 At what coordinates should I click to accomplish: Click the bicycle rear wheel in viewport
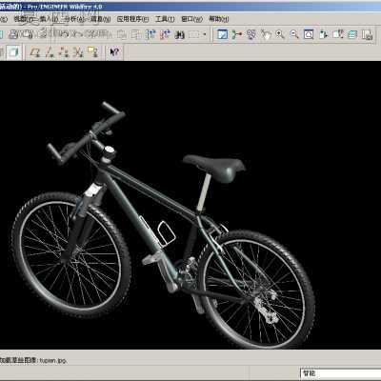click(x=256, y=290)
